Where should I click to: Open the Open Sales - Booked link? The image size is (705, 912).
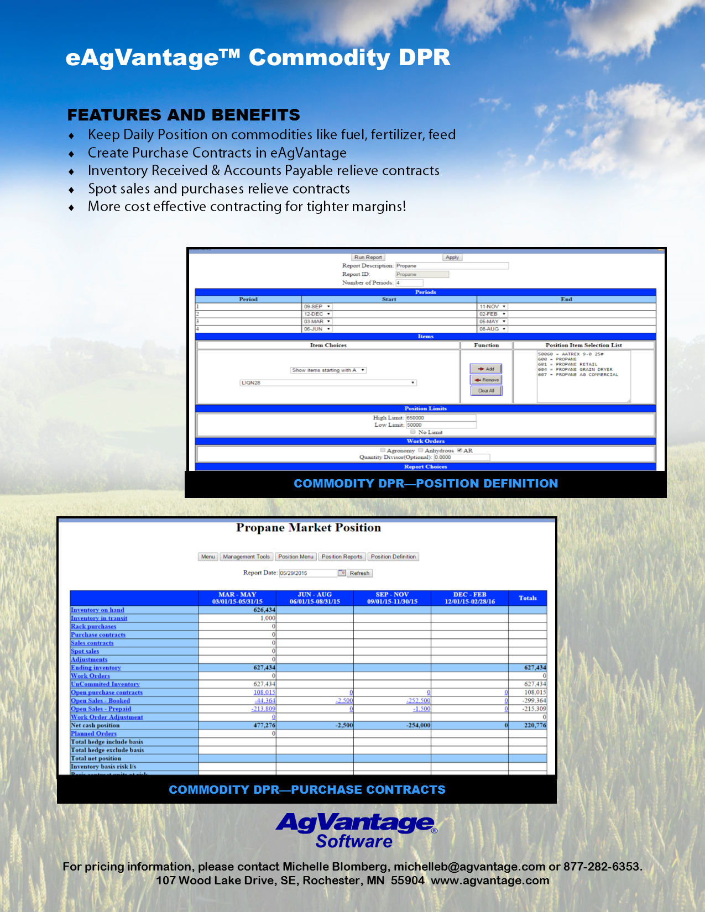click(x=100, y=701)
